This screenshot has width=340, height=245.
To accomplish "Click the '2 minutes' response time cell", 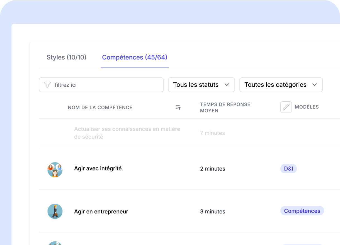I will pos(212,169).
